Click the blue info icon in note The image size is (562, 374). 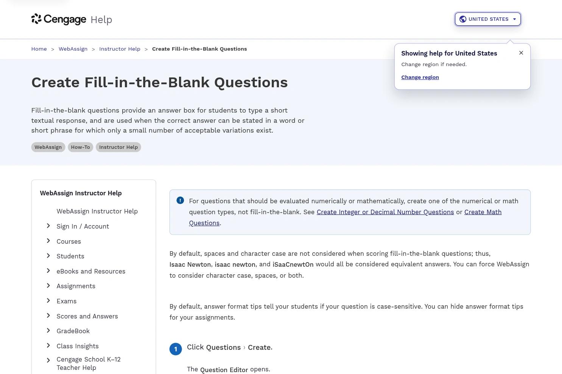tap(180, 201)
